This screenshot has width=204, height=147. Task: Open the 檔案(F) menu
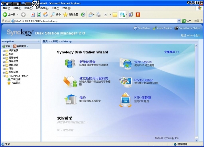6,8
